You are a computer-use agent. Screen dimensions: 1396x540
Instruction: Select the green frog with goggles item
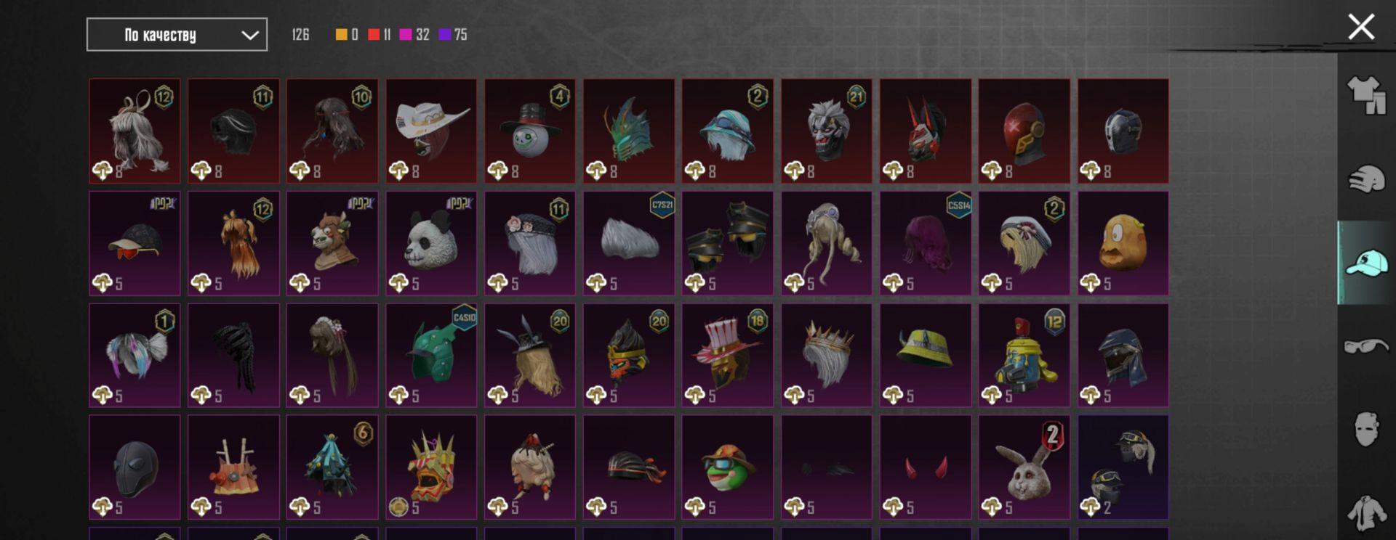click(x=728, y=467)
